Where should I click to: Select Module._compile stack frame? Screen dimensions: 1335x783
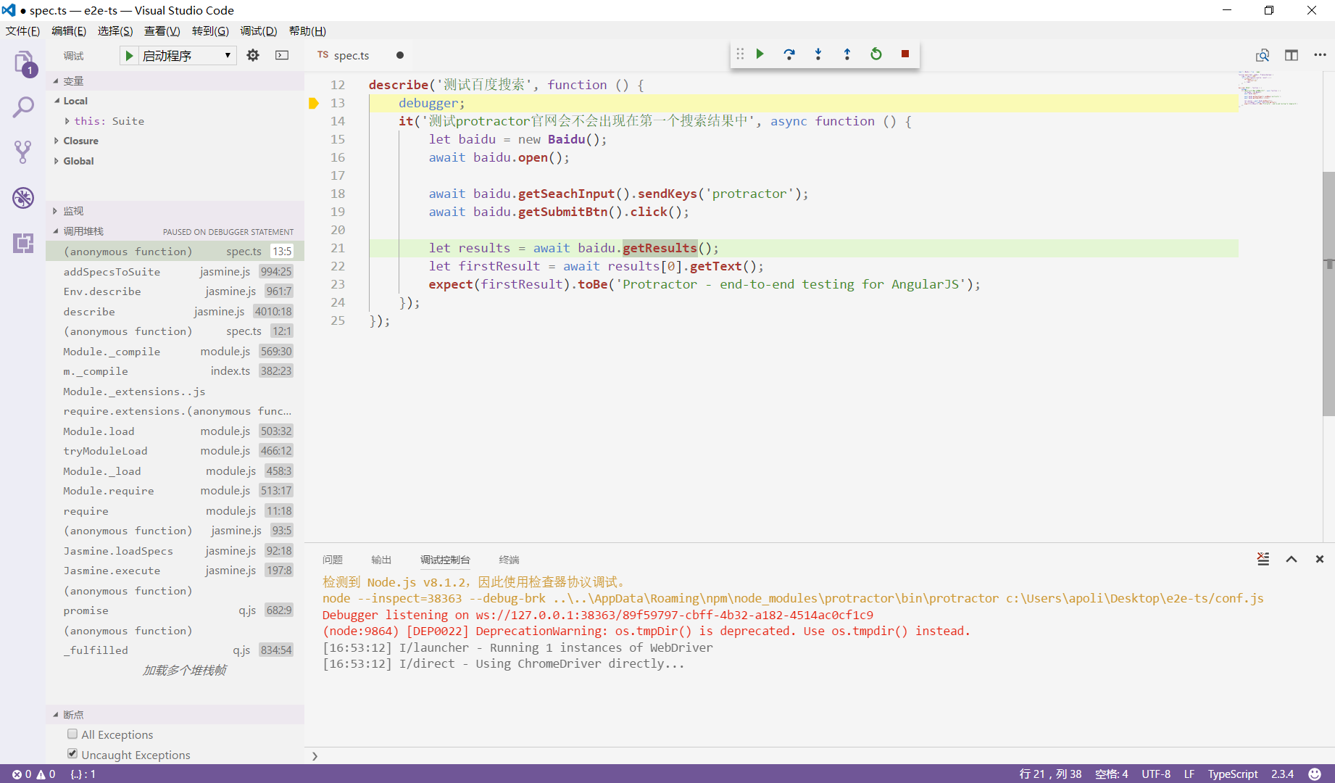click(x=175, y=351)
